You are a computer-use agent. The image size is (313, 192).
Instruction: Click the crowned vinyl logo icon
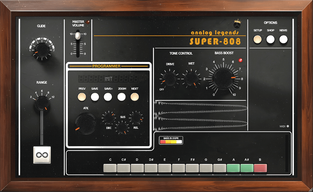(x=237, y=24)
